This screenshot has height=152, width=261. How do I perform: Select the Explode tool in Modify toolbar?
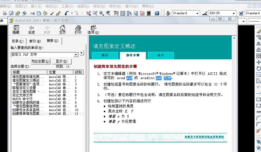pyautogui.click(x=258, y=131)
